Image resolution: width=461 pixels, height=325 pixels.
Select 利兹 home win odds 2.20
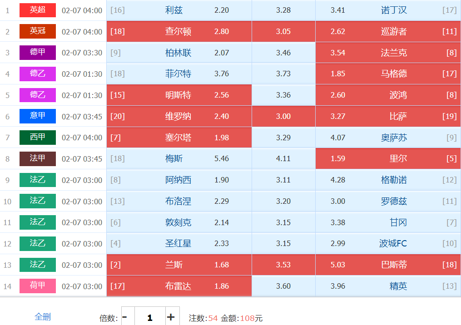[179, 10]
